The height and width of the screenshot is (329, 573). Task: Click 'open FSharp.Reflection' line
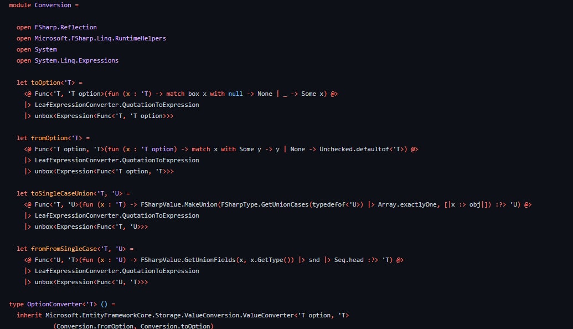tap(56, 27)
